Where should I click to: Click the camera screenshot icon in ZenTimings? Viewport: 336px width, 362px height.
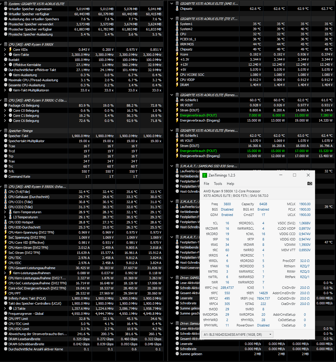tap(310, 184)
